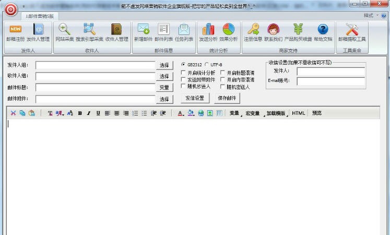Expand 加载模板 load template dropdown
The height and width of the screenshot is (235, 390).
click(x=277, y=113)
